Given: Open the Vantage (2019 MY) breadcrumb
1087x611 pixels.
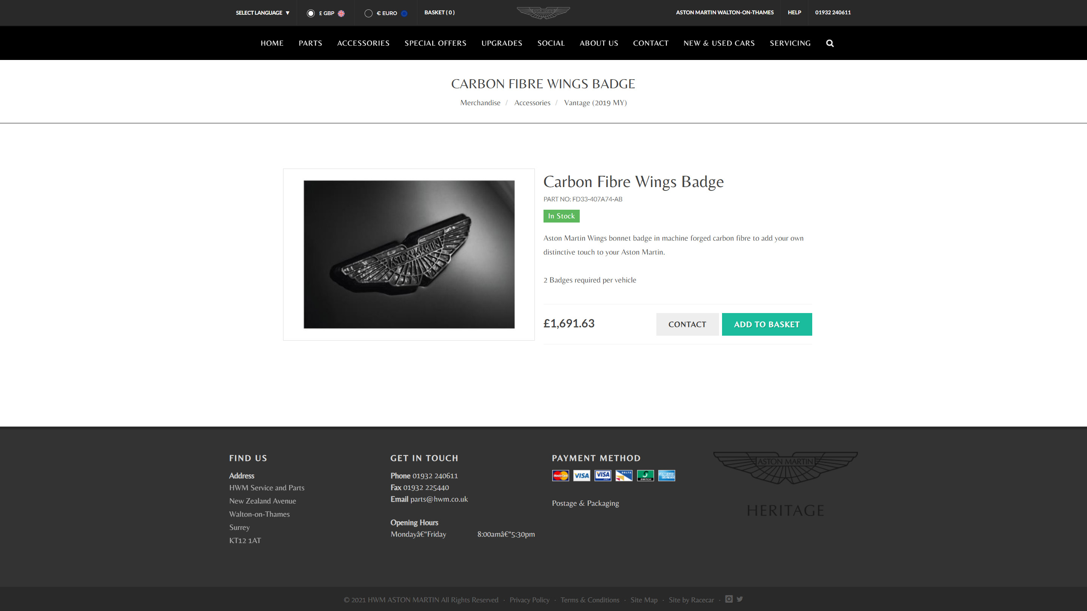Looking at the screenshot, I should click(595, 103).
